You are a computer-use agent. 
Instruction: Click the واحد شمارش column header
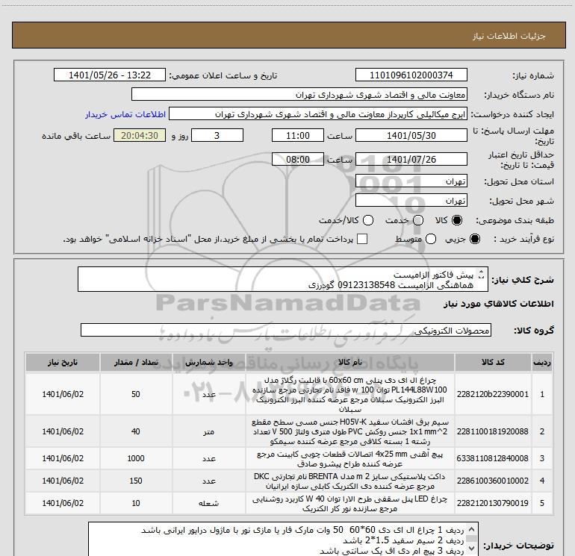point(208,362)
